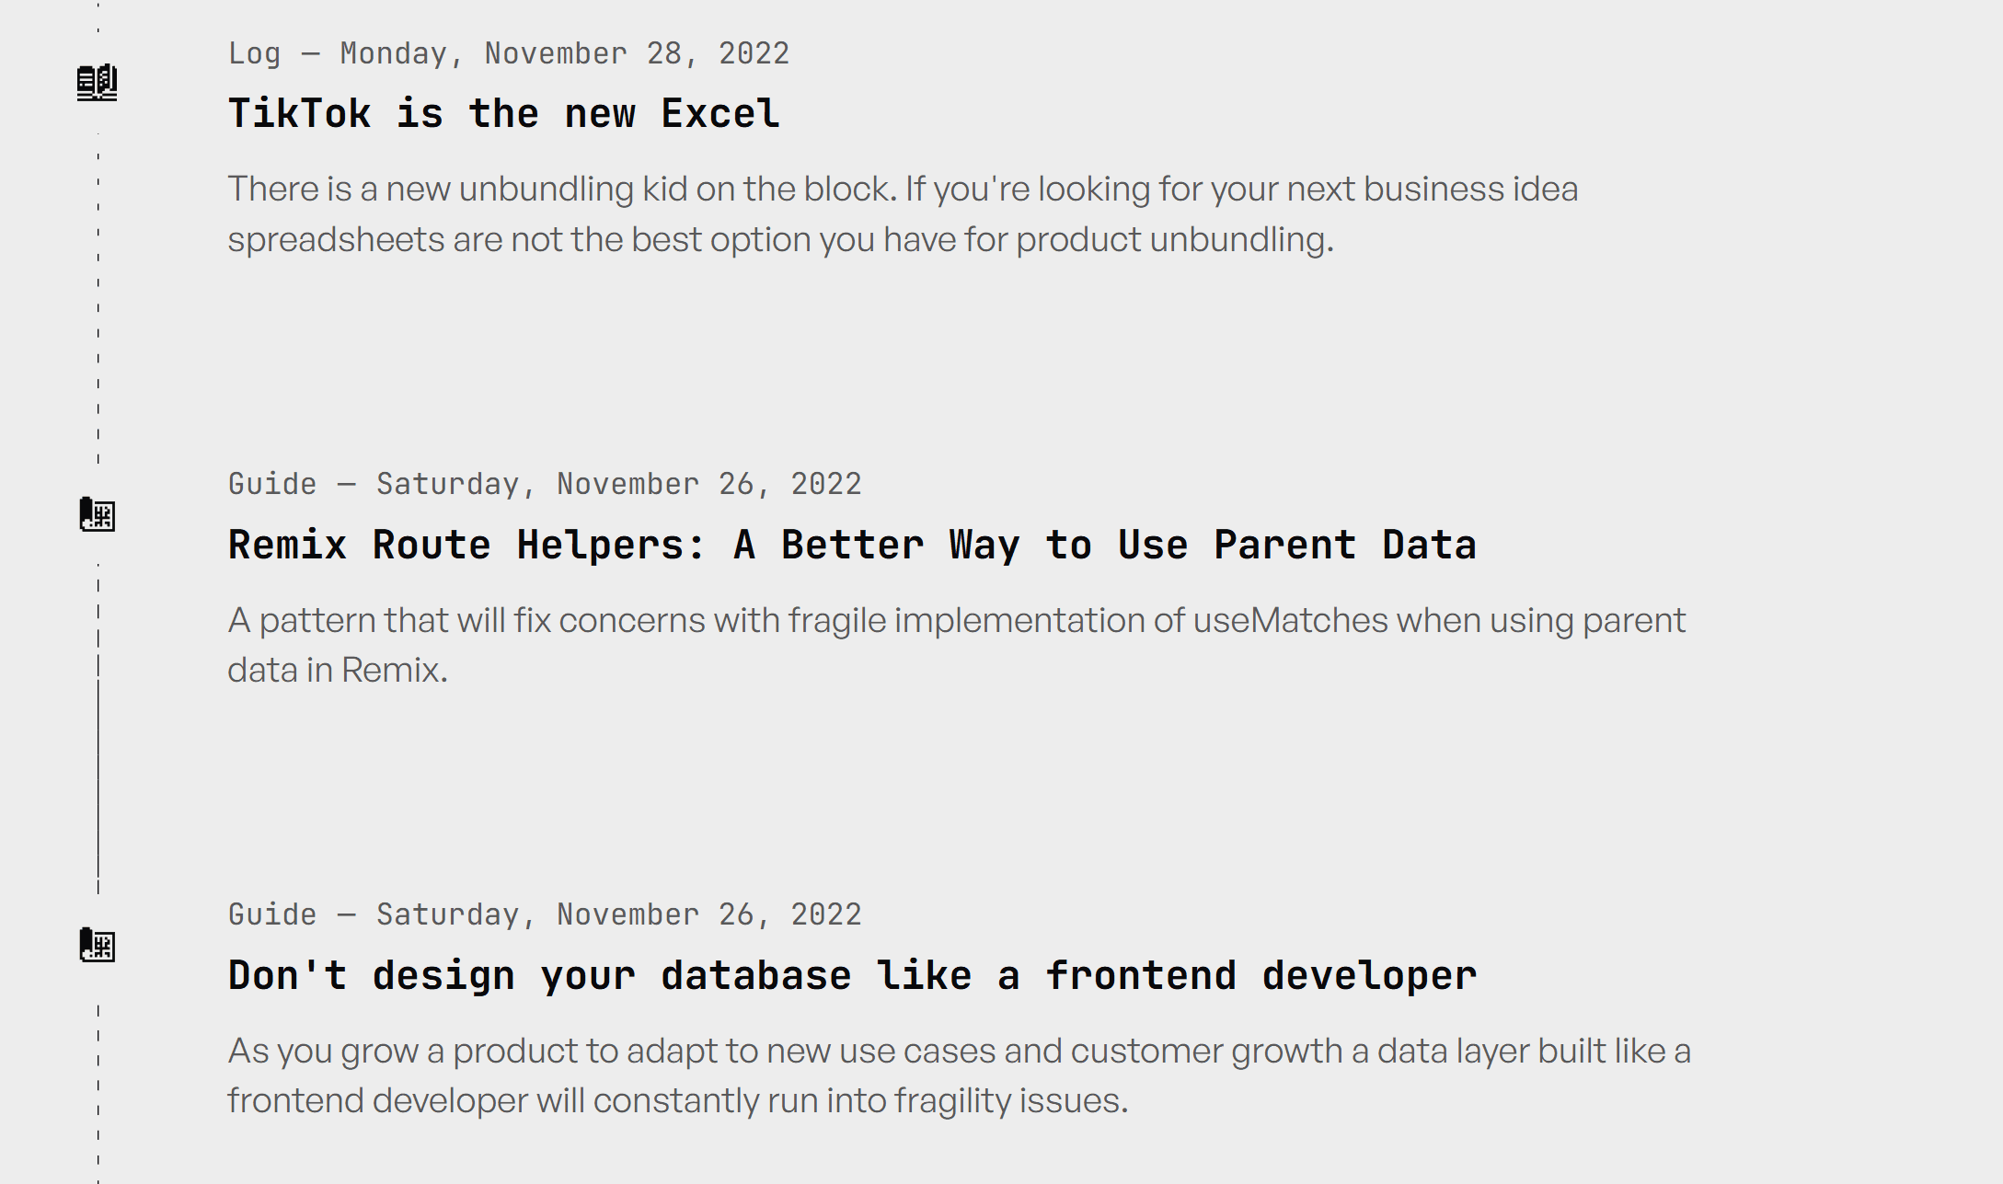
Task: Click the date Monday, November 28, 2022
Action: (564, 53)
